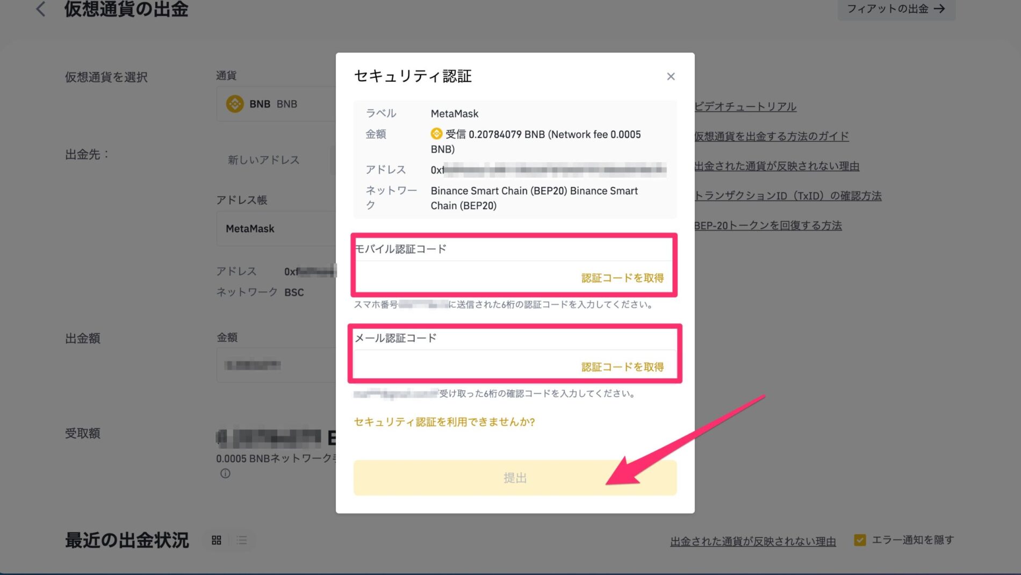The image size is (1021, 575).
Task: Open BEP-20トークンを回復する方法 link
Action: (x=768, y=226)
